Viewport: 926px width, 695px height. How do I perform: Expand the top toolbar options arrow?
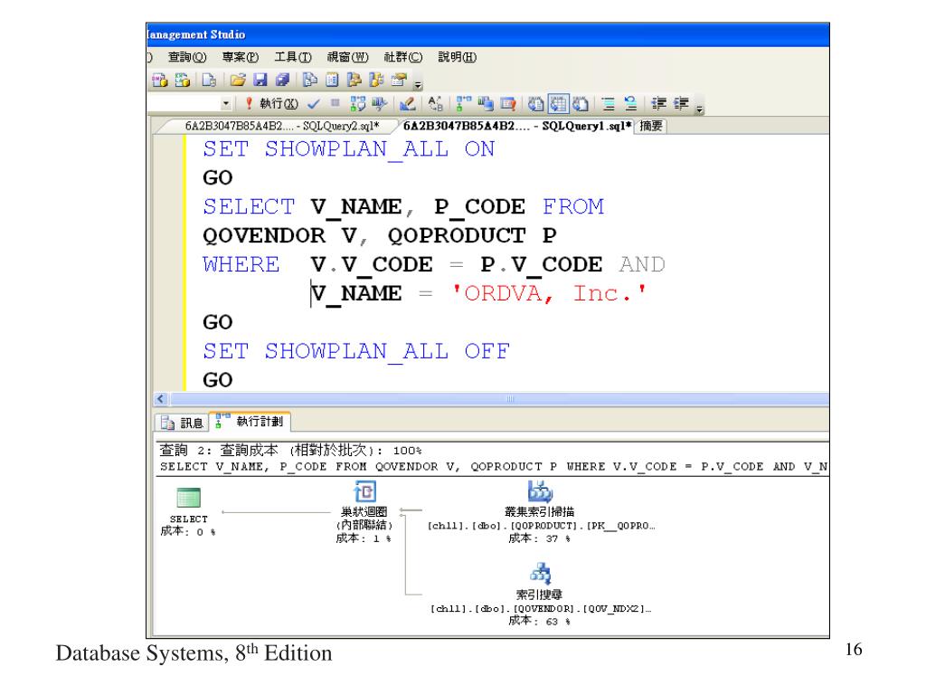coord(418,84)
